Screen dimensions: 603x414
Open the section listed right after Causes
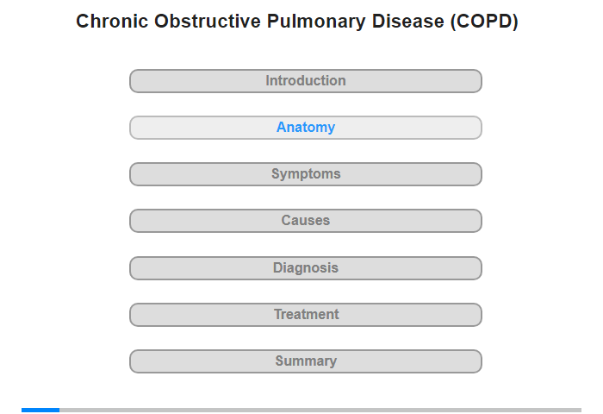(306, 268)
